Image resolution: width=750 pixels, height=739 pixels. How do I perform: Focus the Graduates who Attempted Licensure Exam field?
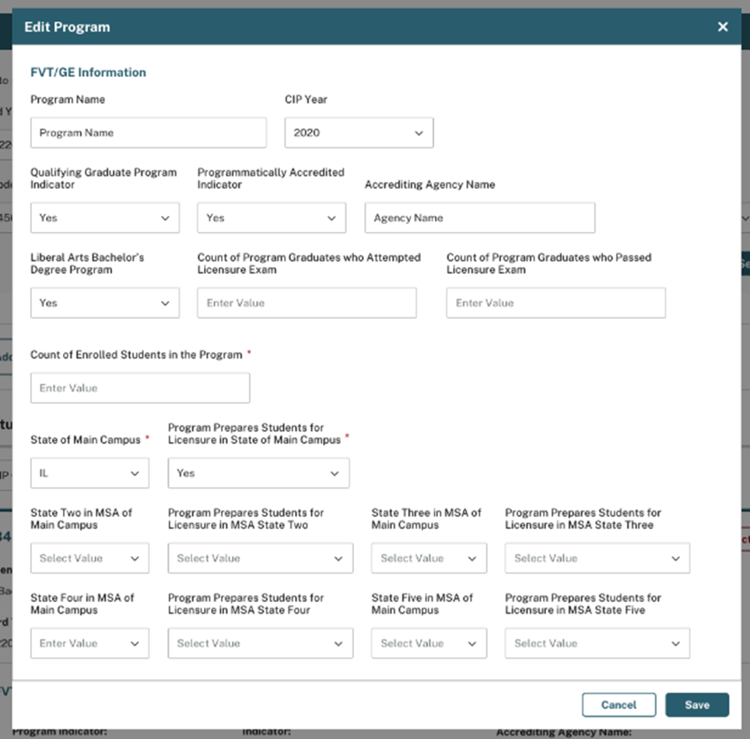[x=307, y=303]
